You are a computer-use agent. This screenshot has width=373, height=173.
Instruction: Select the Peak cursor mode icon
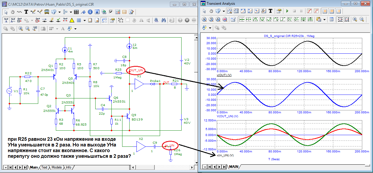click(256, 19)
